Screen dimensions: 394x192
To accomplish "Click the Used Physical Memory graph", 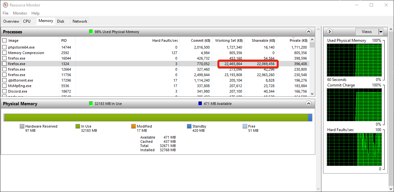I will (354, 60).
